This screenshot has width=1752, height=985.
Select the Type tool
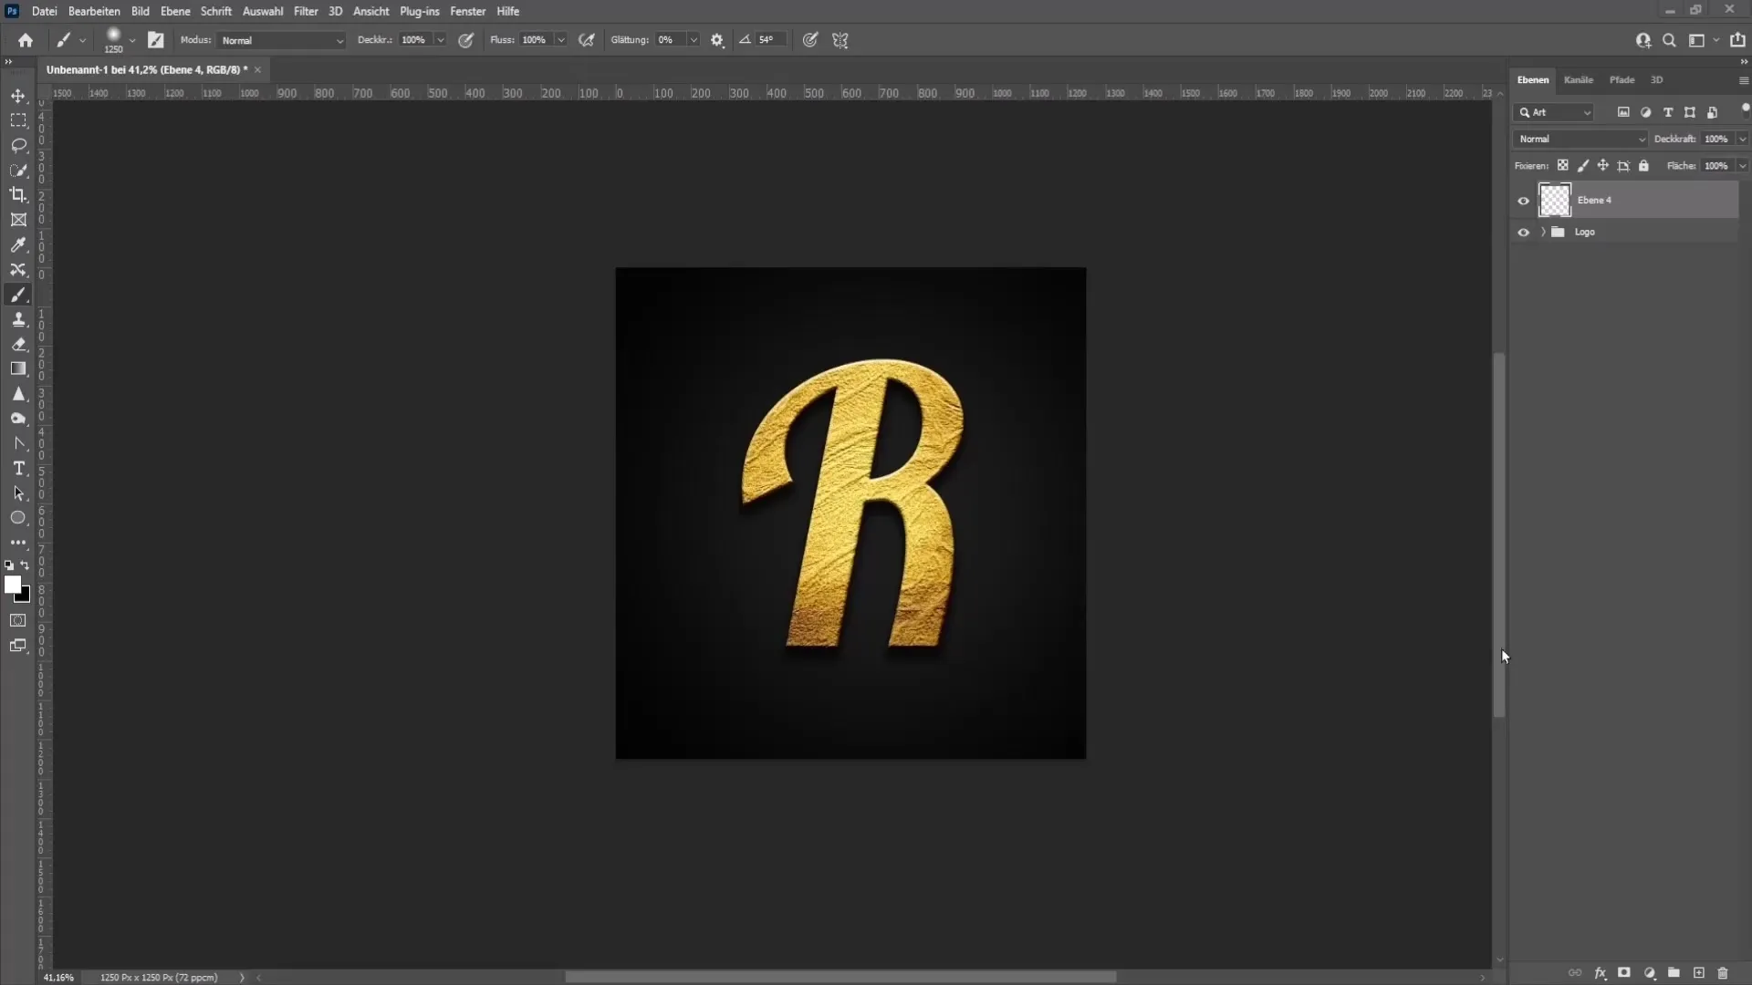click(18, 468)
